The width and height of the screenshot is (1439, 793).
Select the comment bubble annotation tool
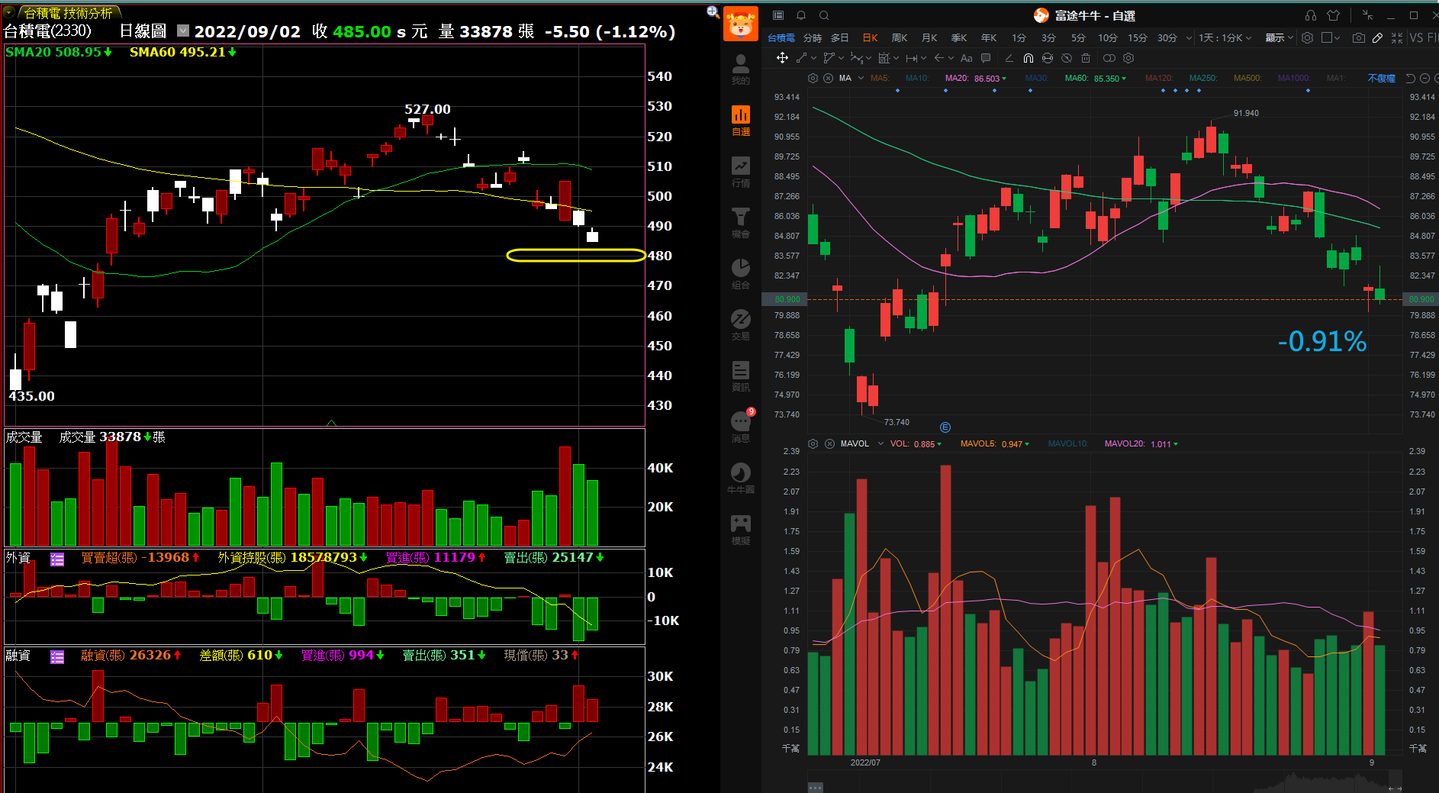[x=986, y=58]
